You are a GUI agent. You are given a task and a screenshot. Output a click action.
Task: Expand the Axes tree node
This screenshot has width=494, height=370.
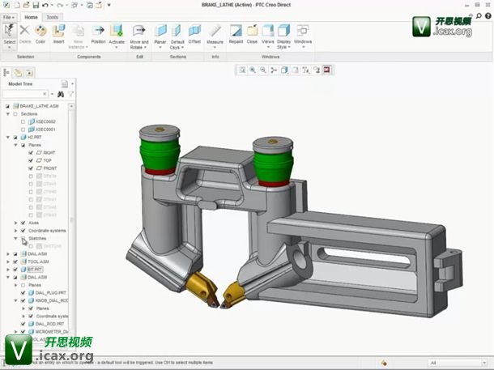click(15, 223)
